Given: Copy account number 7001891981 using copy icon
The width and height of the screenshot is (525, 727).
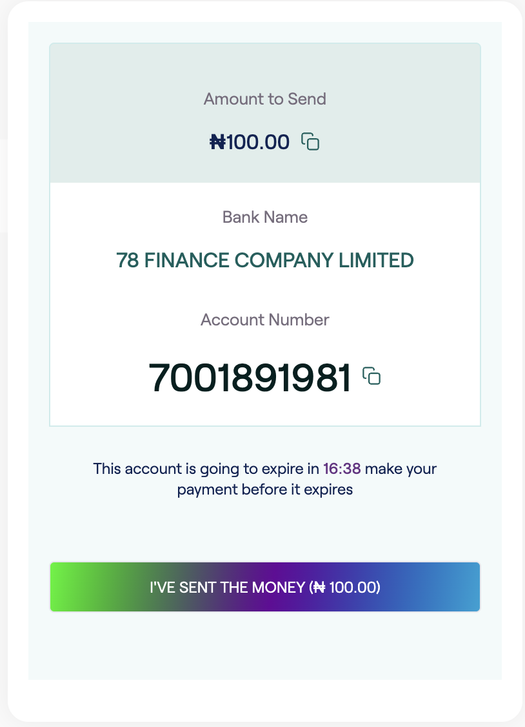Looking at the screenshot, I should click(x=371, y=376).
